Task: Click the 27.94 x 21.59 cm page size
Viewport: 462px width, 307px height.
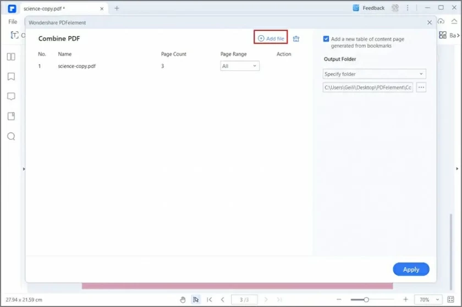Action: [24, 300]
